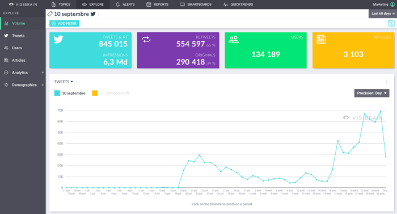Open the Marketing user profile icon
The image size is (397, 214).
(x=392, y=5)
